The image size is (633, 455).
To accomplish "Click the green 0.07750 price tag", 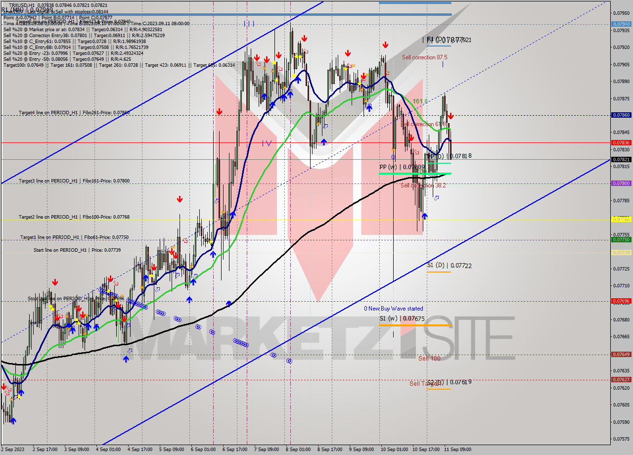I will point(621,239).
